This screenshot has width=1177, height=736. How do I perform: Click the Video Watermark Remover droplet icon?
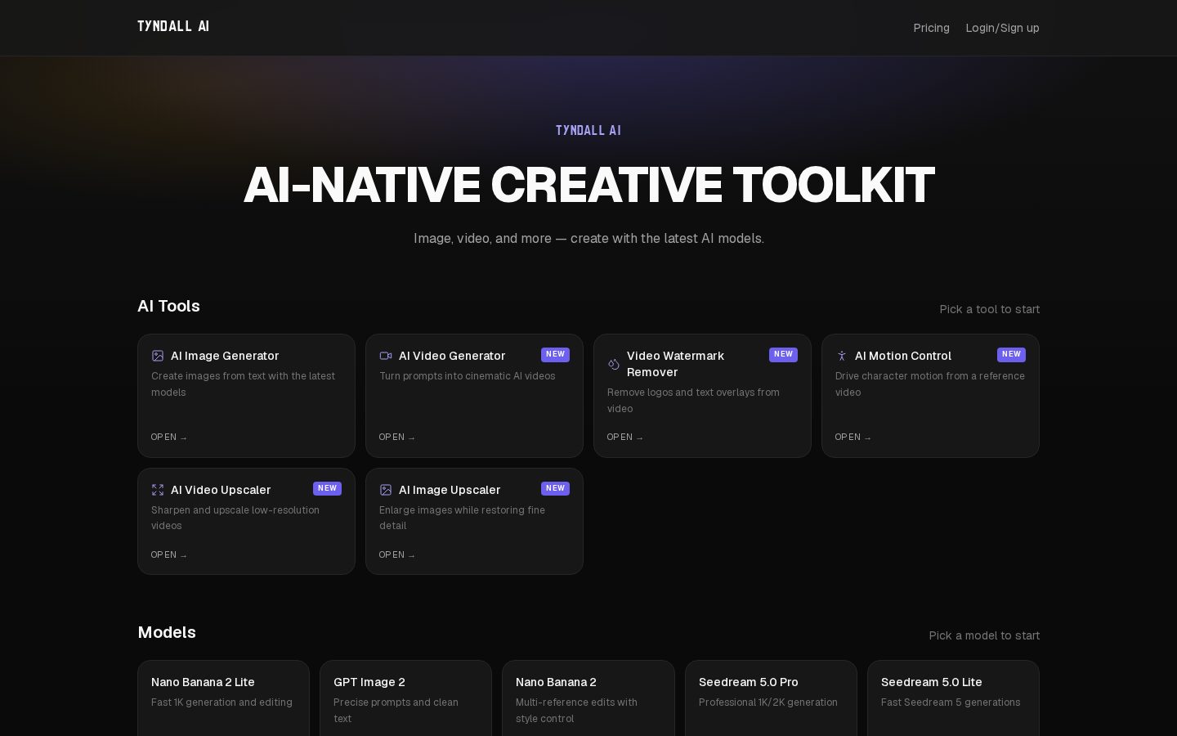coord(614,364)
